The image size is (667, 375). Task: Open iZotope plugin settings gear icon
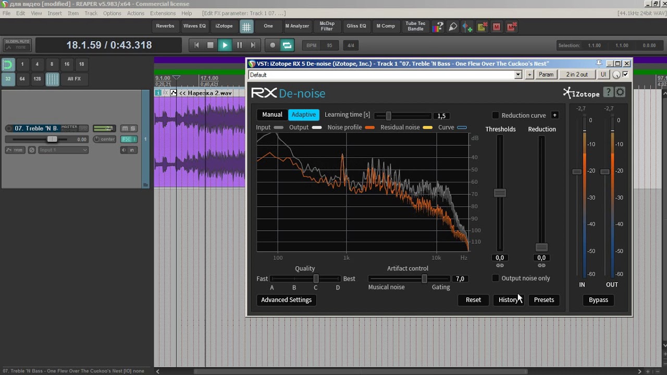tap(620, 92)
